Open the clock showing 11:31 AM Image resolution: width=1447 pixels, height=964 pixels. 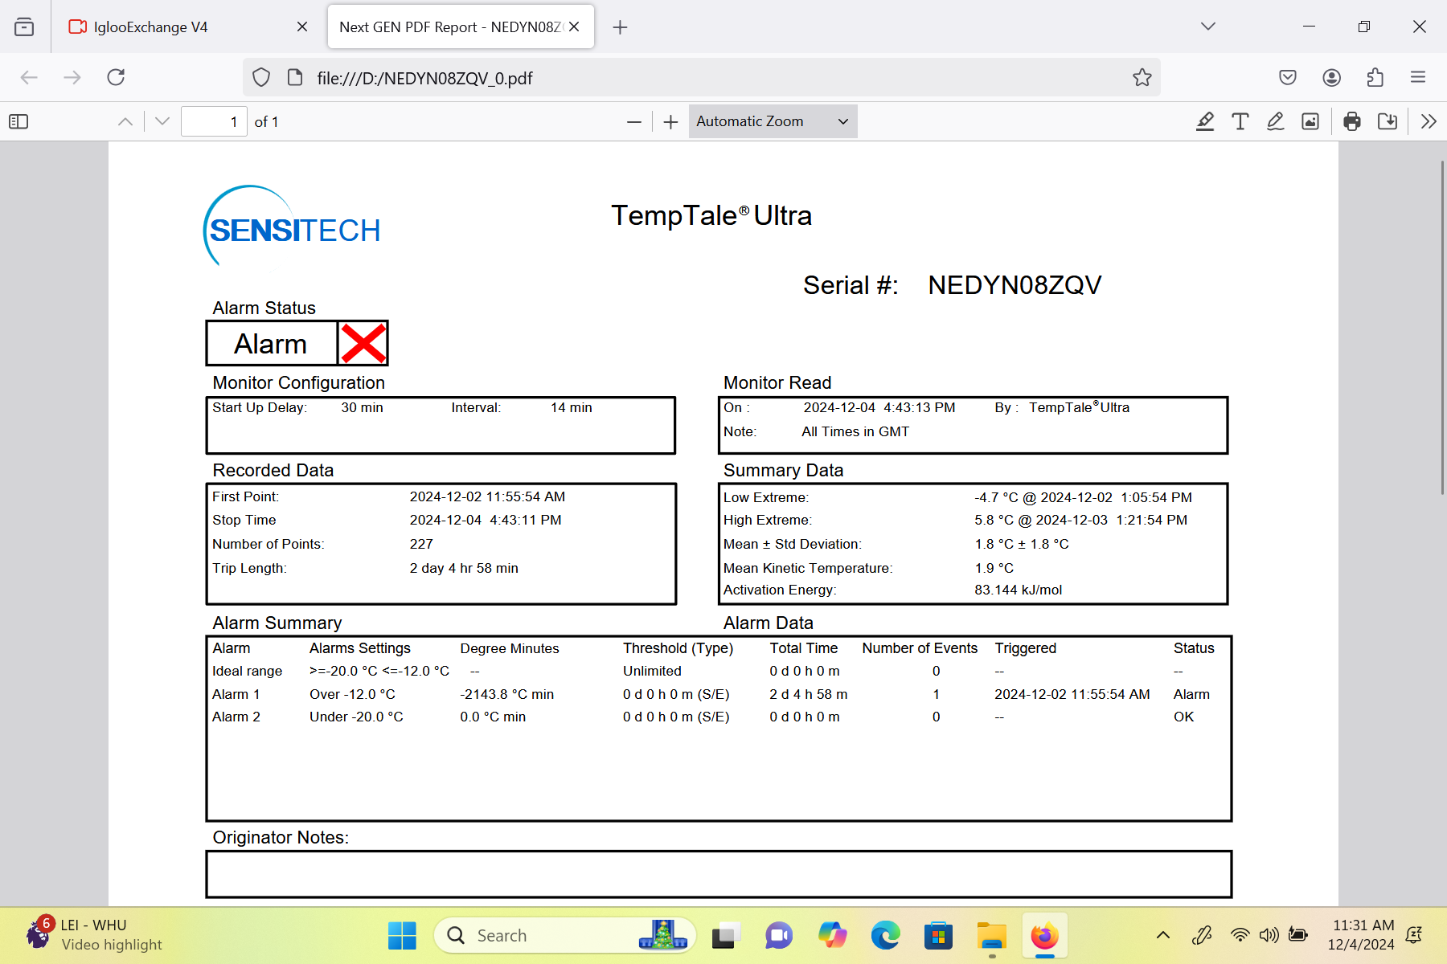1360,935
